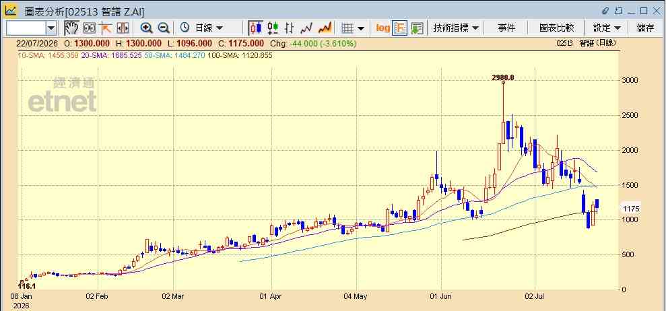Screen dimensions: 666x311
Task: Click the green export/download icon
Action: 417,28
